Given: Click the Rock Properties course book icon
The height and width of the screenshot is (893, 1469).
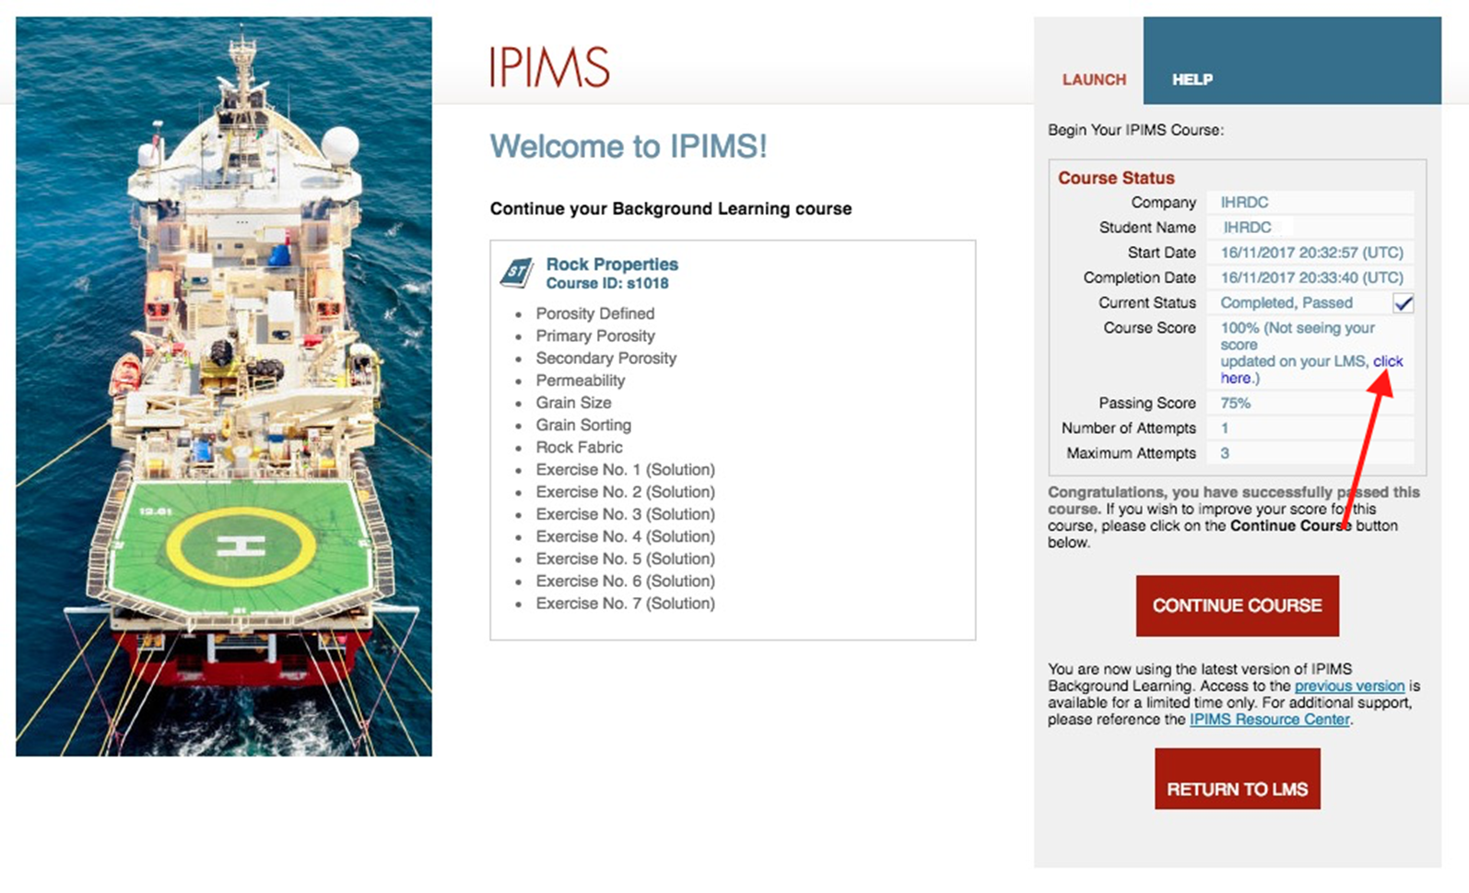Looking at the screenshot, I should tap(517, 273).
